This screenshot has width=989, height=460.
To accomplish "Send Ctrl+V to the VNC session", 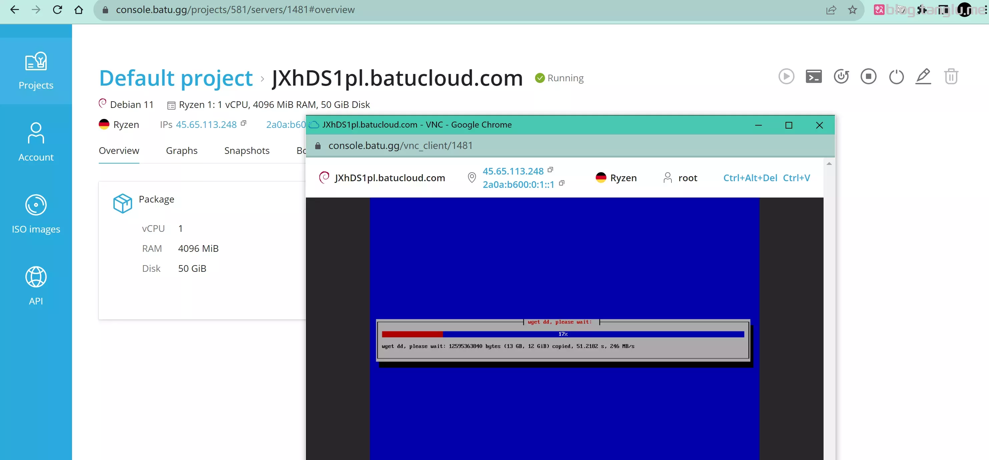I will point(797,178).
